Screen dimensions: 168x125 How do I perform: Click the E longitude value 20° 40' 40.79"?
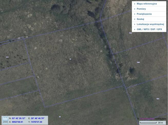click(x=38, y=118)
